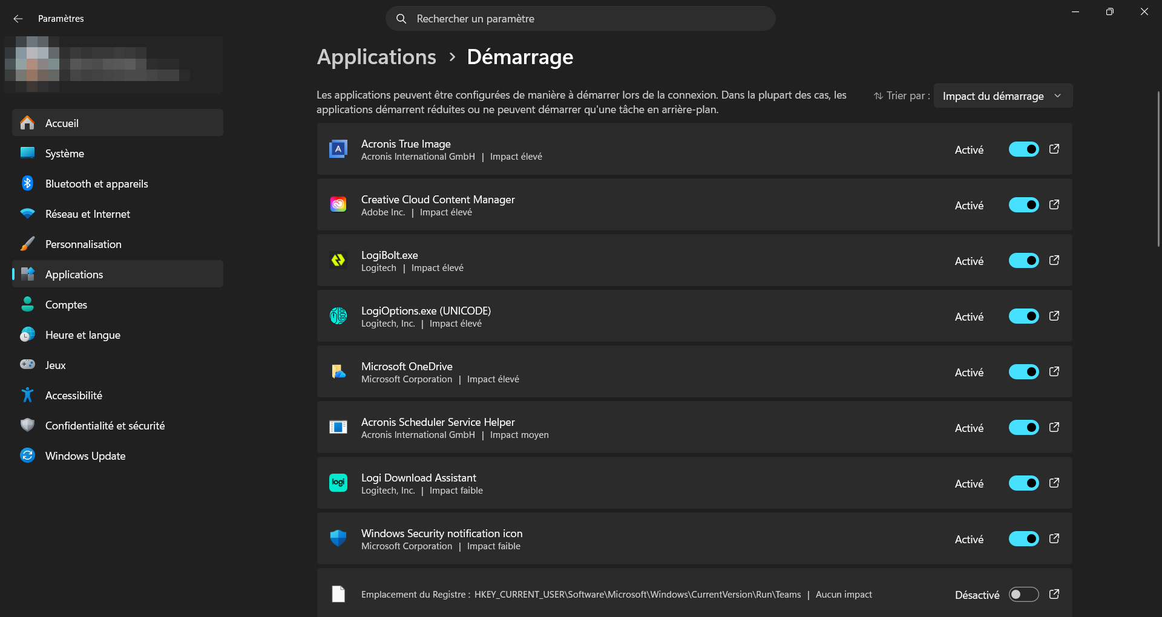The width and height of the screenshot is (1162, 617).
Task: Select Comptes in the sidebar
Action: [x=117, y=304]
